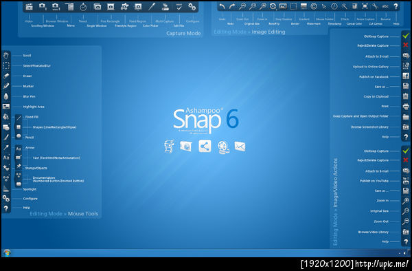This screenshot has height=271, width=412.
Task: Open the Stamps/Objects tool
Action: 6,168
